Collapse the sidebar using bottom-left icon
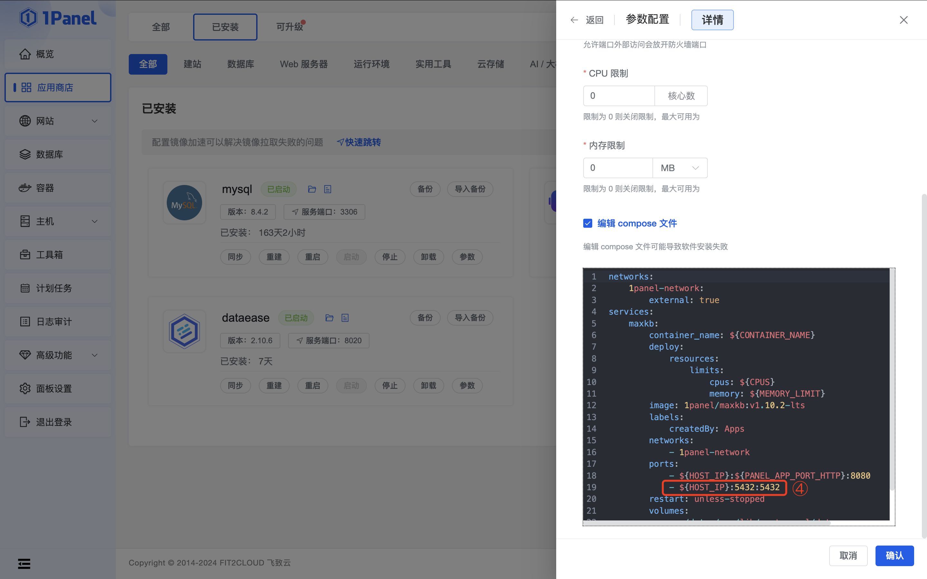The width and height of the screenshot is (927, 579). click(24, 563)
